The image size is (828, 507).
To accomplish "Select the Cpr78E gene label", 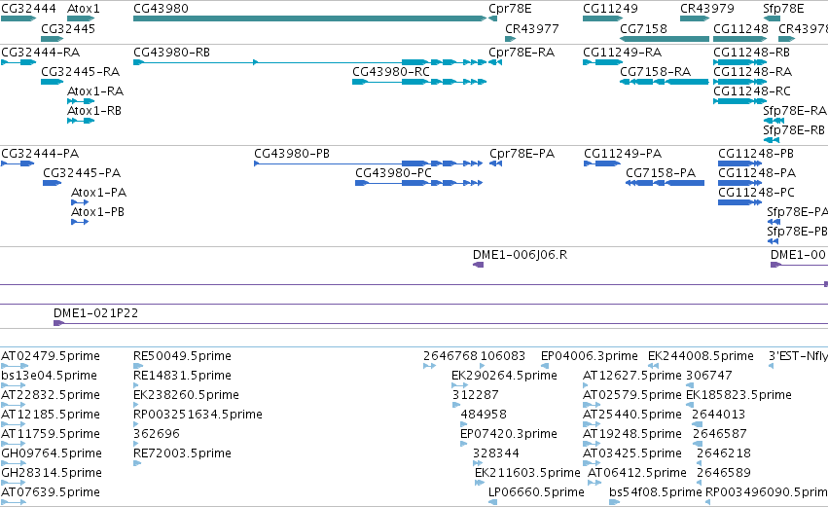I will 510,9.
